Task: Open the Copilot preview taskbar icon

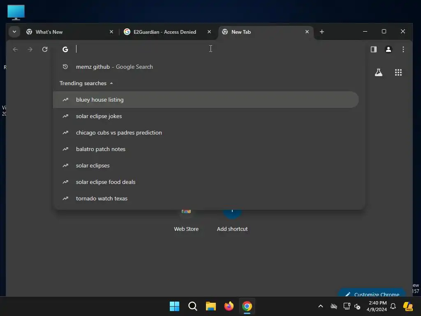Action: (x=408, y=306)
